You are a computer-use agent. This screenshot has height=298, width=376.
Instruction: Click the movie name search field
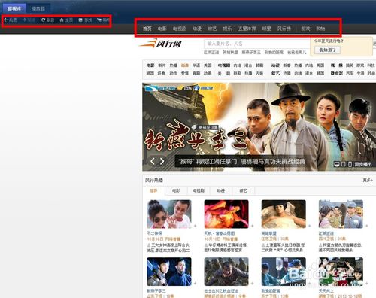[257, 44]
